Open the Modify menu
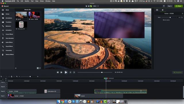The width and height of the screenshot is (184, 104). pos(27,1)
